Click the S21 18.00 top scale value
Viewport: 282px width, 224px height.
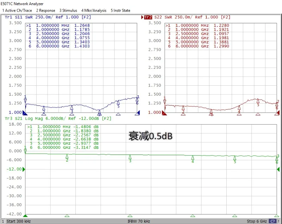coord(15,124)
